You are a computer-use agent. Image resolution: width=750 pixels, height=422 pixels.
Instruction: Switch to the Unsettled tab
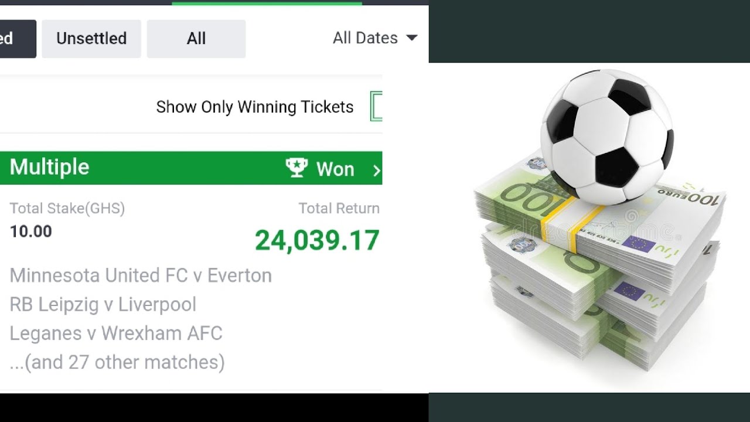tap(91, 39)
